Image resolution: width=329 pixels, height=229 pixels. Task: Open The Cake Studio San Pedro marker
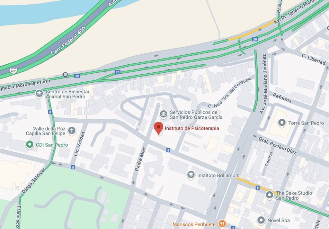pyautogui.click(x=270, y=195)
